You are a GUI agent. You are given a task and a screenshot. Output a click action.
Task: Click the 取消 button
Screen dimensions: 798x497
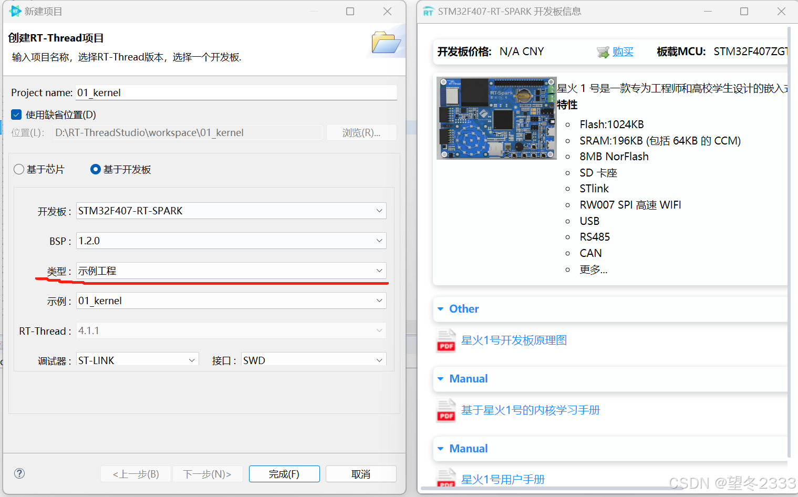tap(361, 474)
